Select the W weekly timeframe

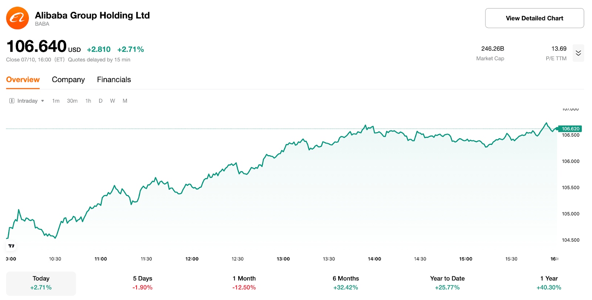pyautogui.click(x=112, y=100)
